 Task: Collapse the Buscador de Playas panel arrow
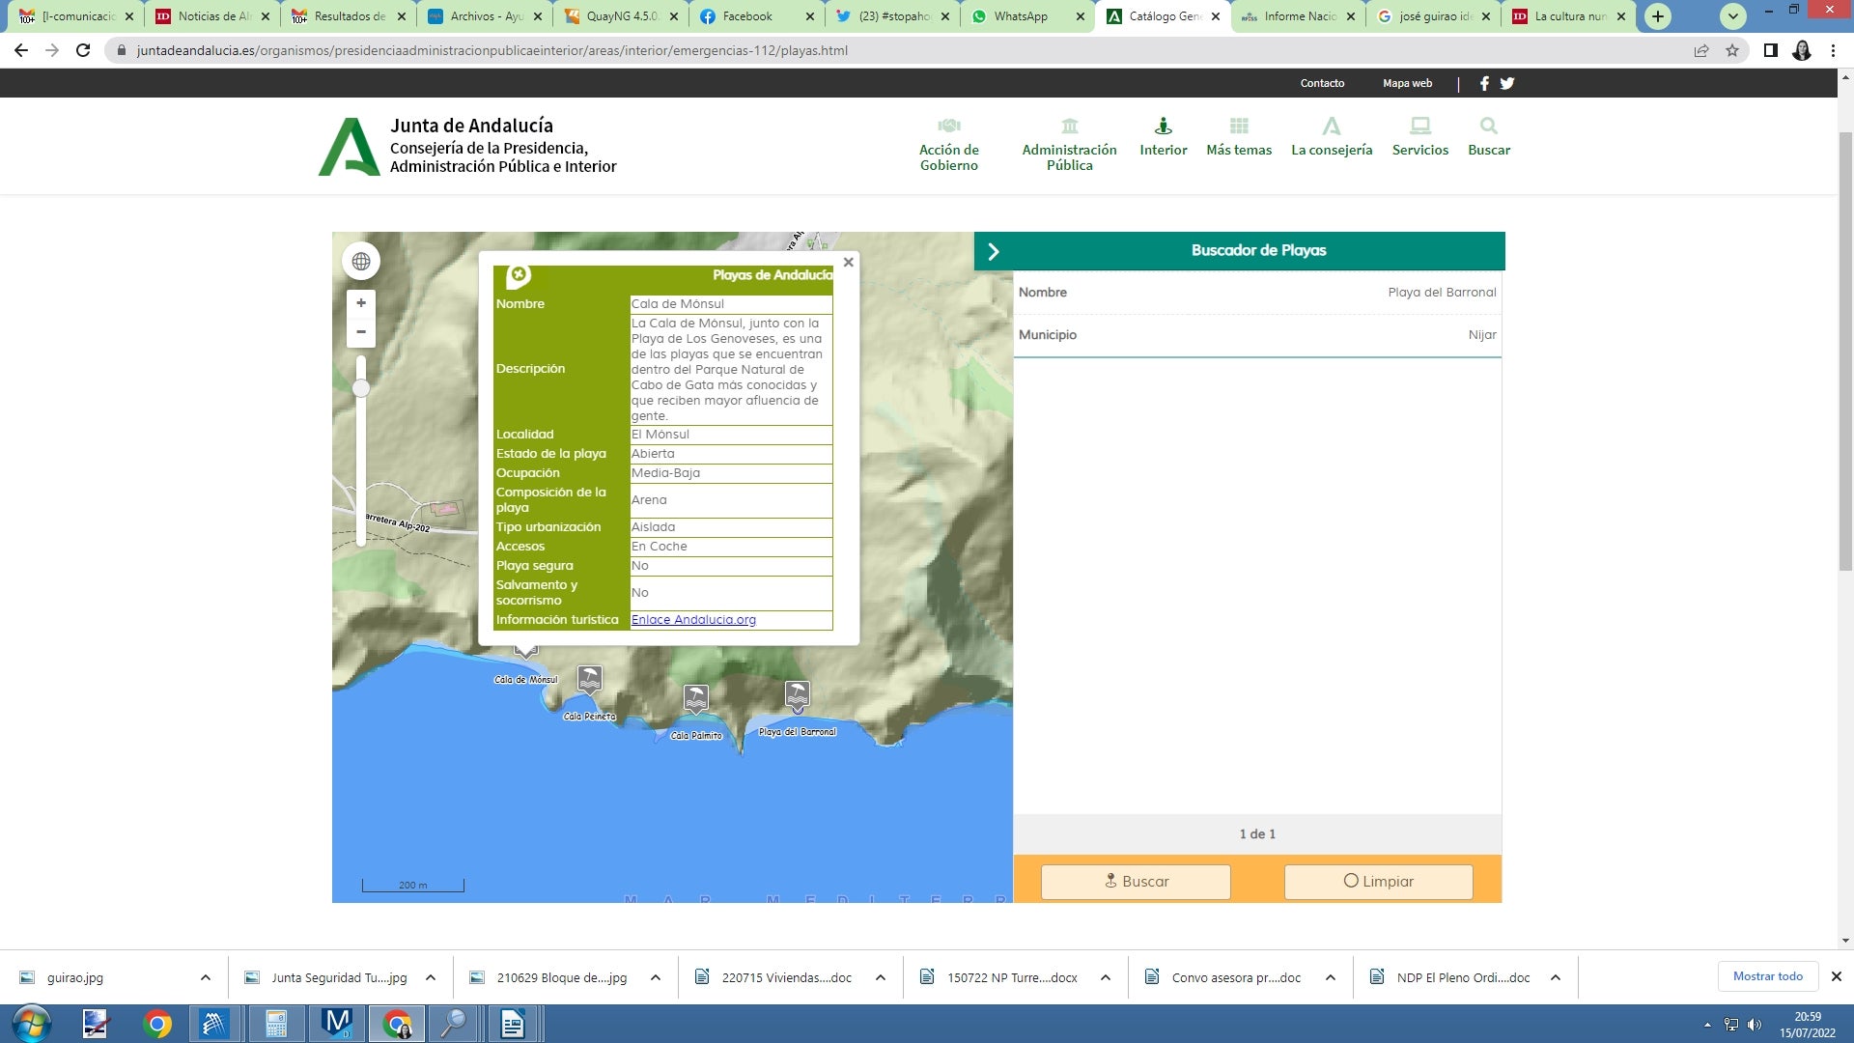pos(993,251)
